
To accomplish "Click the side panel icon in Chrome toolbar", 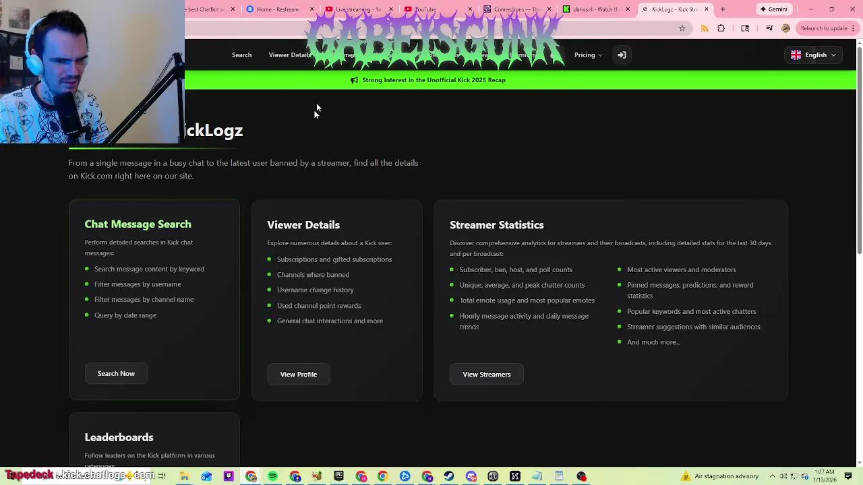I will point(745,28).
